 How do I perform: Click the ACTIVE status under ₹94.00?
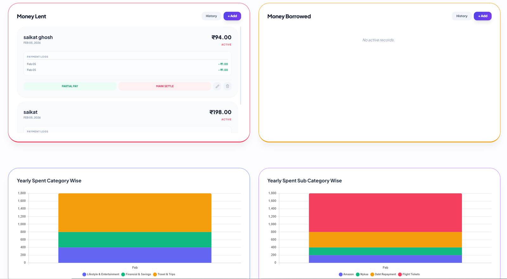coord(226,45)
